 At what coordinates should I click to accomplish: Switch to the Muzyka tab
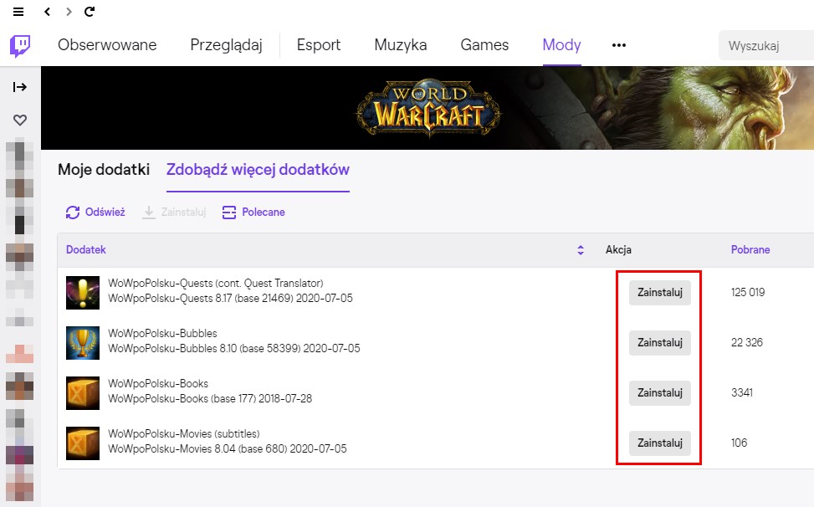pyautogui.click(x=400, y=45)
